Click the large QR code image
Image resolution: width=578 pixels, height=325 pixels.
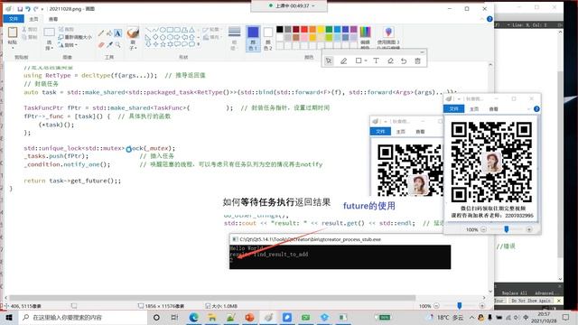point(491,162)
